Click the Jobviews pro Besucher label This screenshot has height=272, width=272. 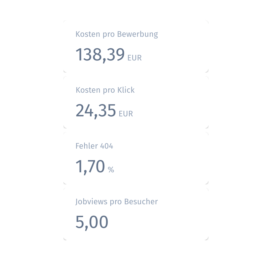pos(117,202)
